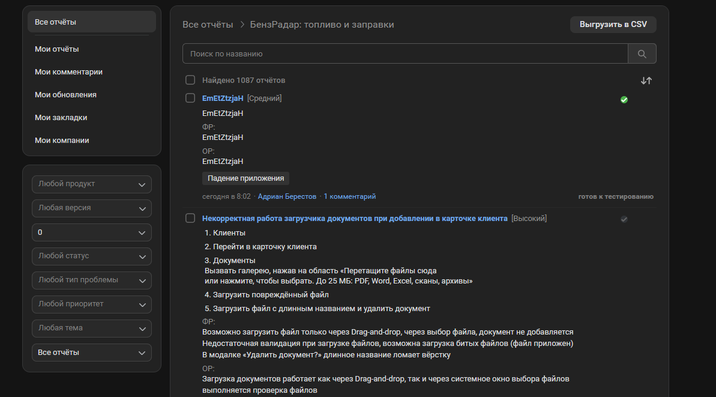Check the box for the EmEtZtzjaH report
Viewport: 716px width, 397px height.
[190, 98]
